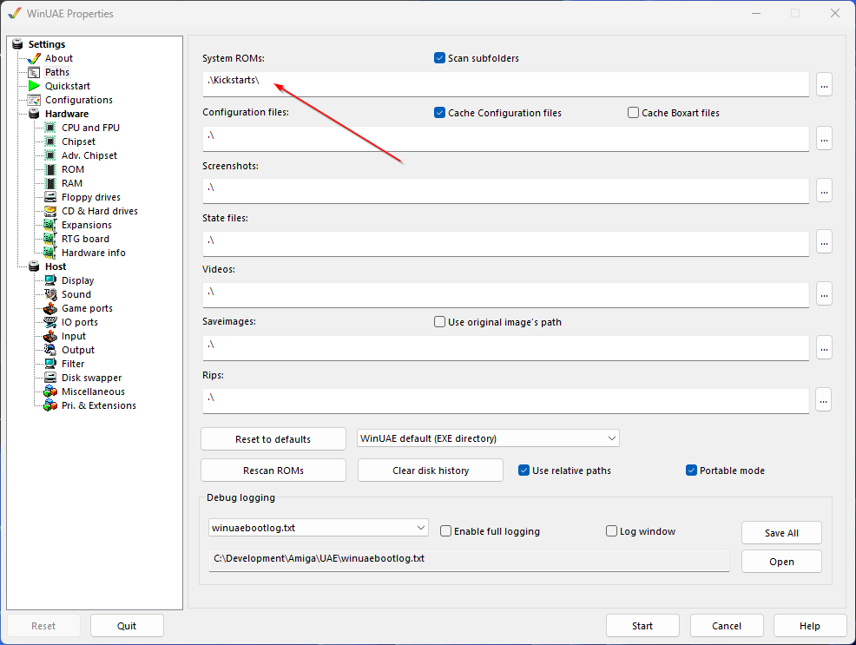Click the CPU and FPU chip icon

[50, 128]
